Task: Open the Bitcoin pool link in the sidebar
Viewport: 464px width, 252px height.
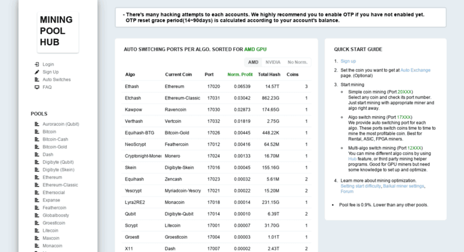Action: pyautogui.click(x=49, y=132)
